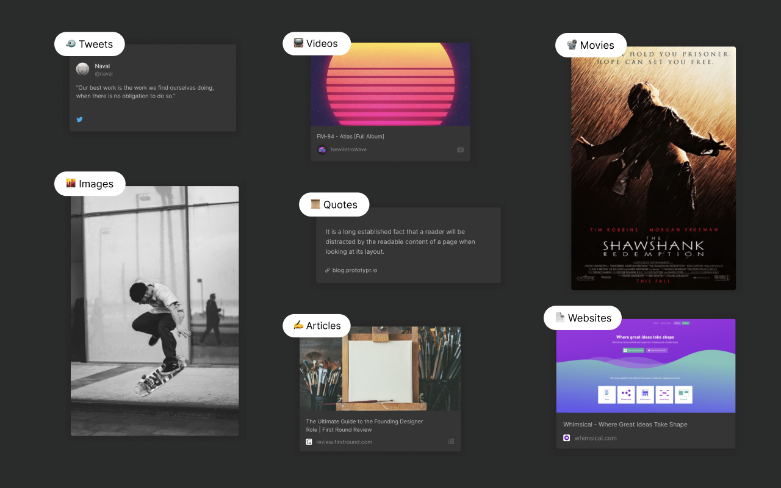The width and height of the screenshot is (781, 488).
Task: Click the Naval display name
Action: (x=103, y=66)
